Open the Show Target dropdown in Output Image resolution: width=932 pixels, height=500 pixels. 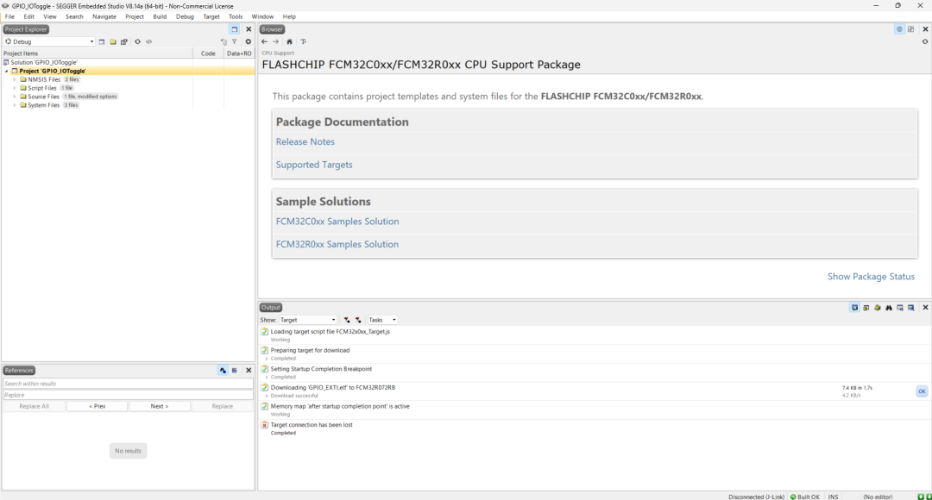tap(308, 320)
